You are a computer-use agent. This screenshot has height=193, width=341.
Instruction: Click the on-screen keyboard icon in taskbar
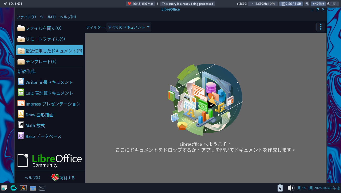pyautogui.click(x=42, y=188)
